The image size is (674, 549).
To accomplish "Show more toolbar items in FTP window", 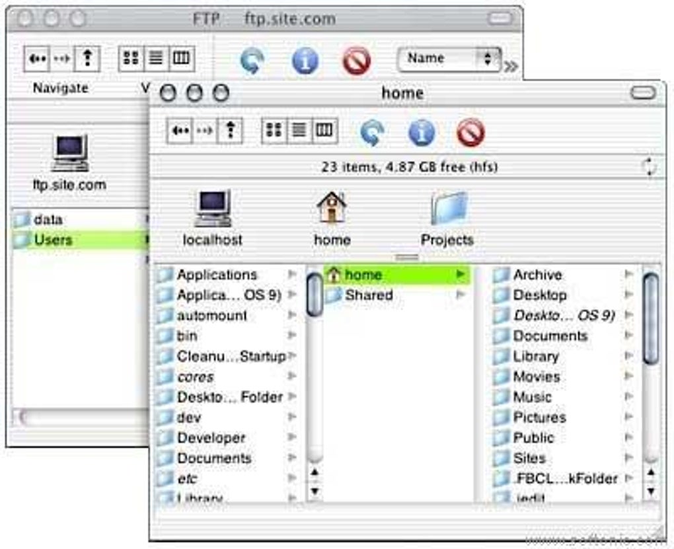I will [x=511, y=67].
